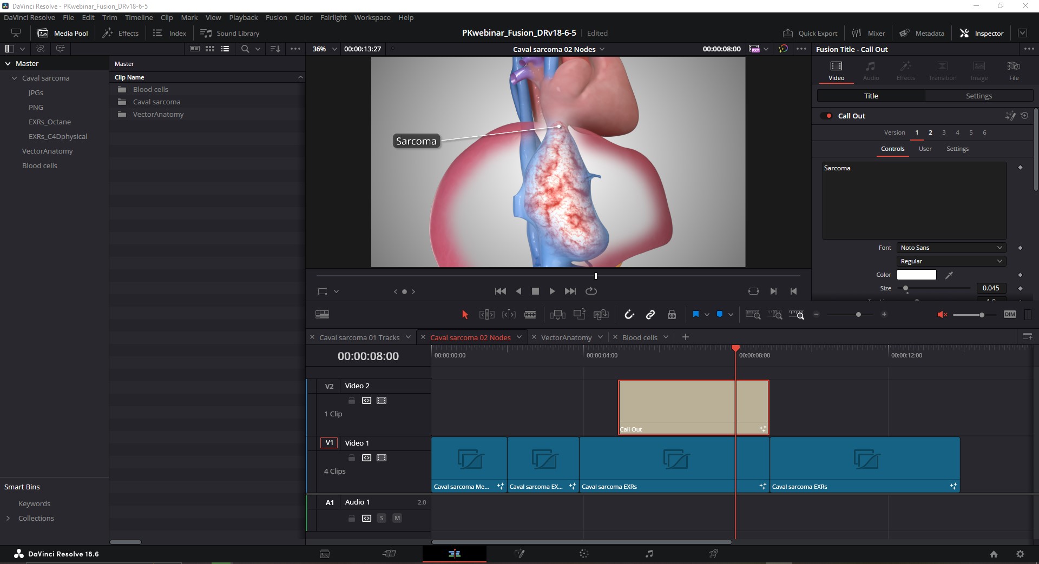1039x564 pixels.
Task: Switch to the Fairlight page
Action: click(649, 553)
